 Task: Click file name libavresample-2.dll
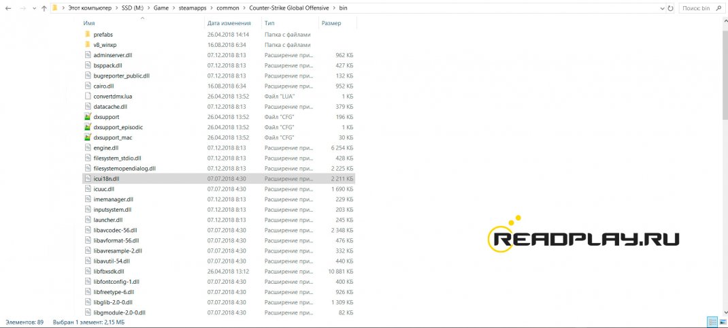click(x=118, y=251)
